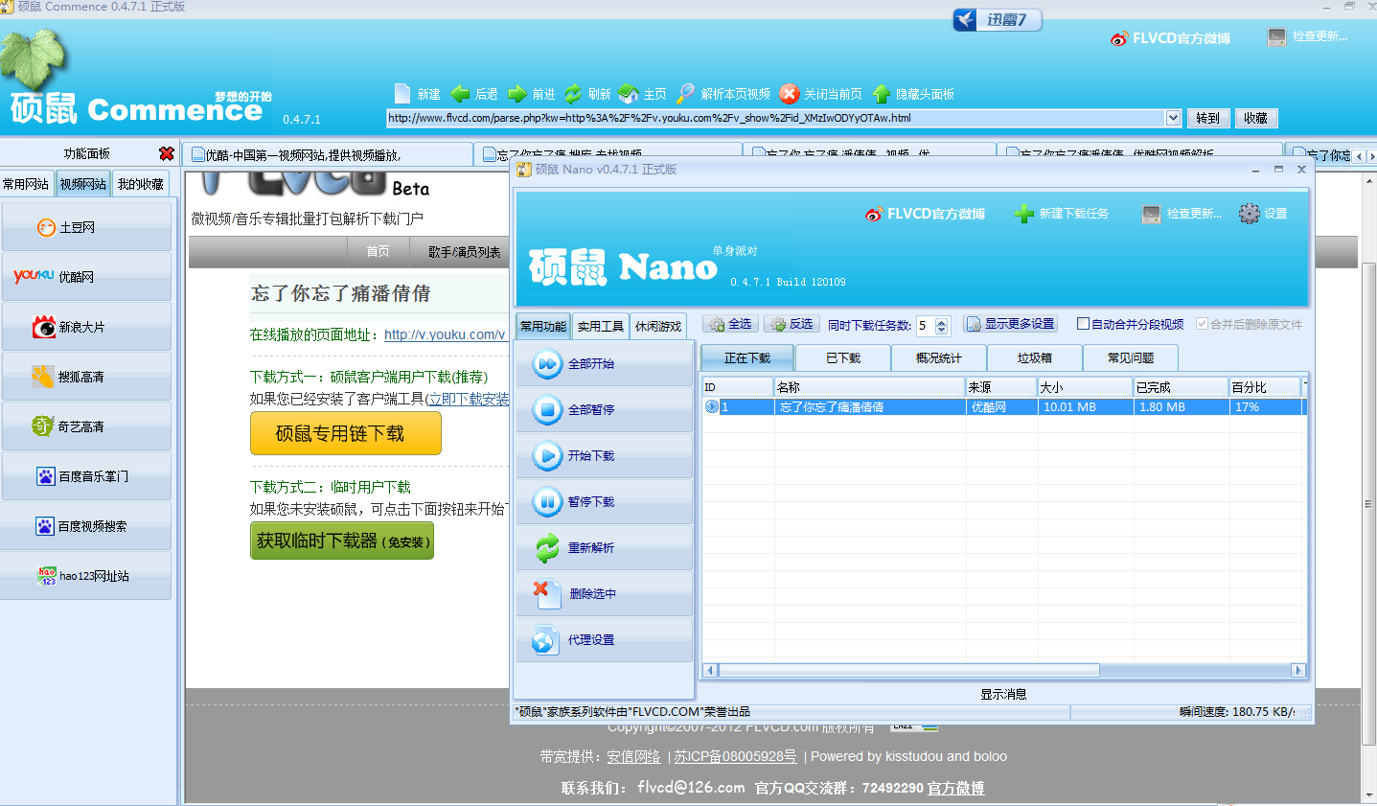Adjust 同时下载任务数 spinner arrows
The image size is (1377, 806).
(x=942, y=326)
